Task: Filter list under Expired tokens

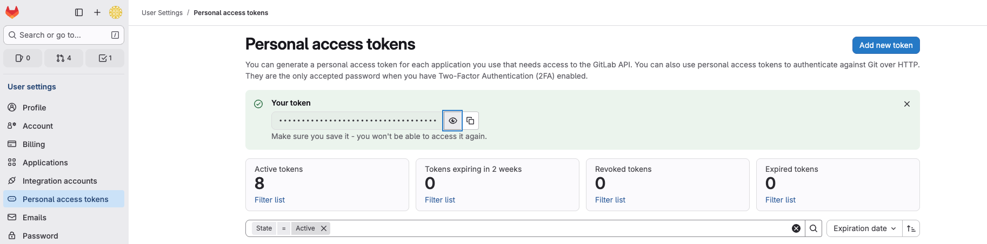Action: click(781, 200)
